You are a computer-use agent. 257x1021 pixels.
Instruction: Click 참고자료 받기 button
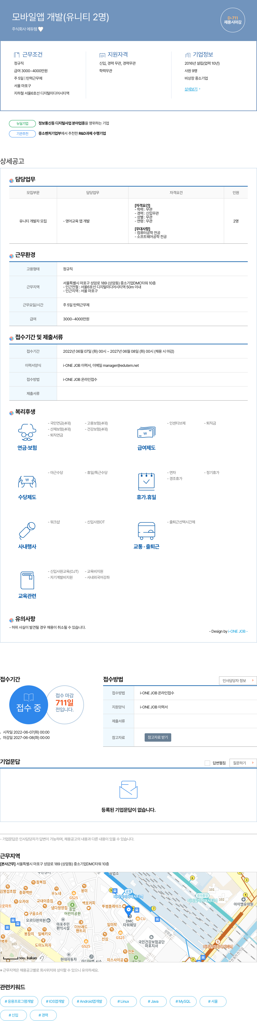158,738
